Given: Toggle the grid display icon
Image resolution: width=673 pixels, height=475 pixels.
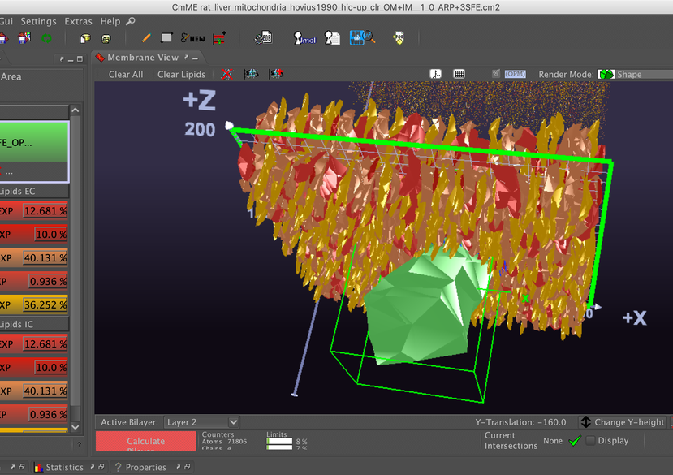Looking at the screenshot, I should tap(459, 74).
